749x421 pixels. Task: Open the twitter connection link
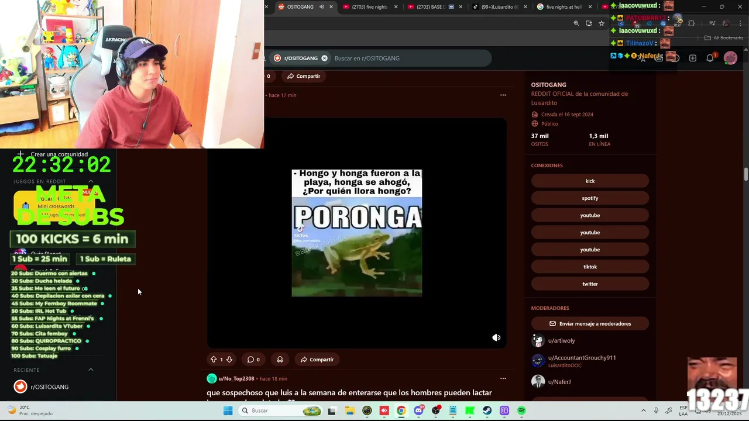[590, 284]
